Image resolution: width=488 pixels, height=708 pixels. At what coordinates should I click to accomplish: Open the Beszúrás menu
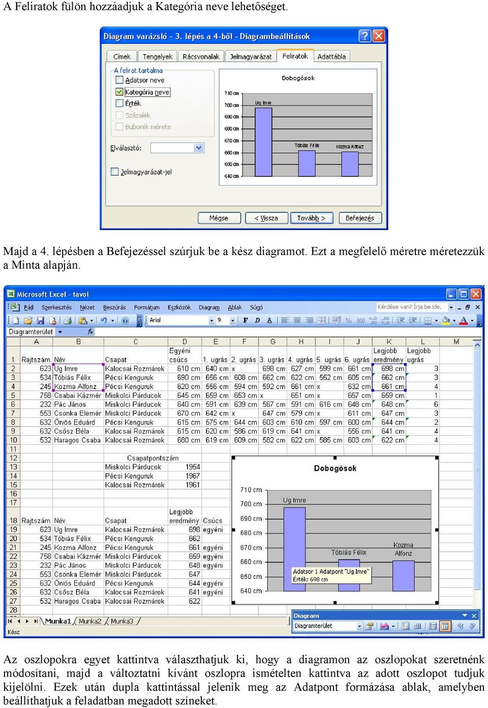click(114, 307)
